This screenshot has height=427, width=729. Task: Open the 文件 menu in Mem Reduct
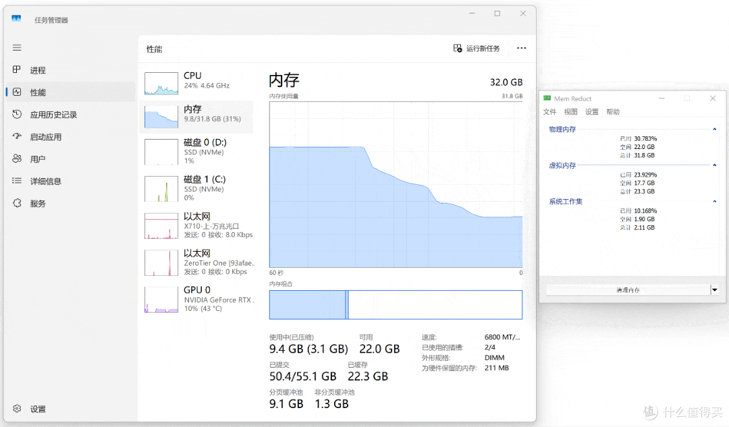[549, 111]
